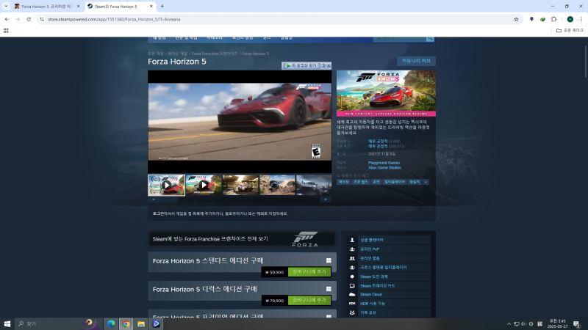Close the video download overlay bar
Screen dimensions: 588x330
pyautogui.click(x=329, y=65)
